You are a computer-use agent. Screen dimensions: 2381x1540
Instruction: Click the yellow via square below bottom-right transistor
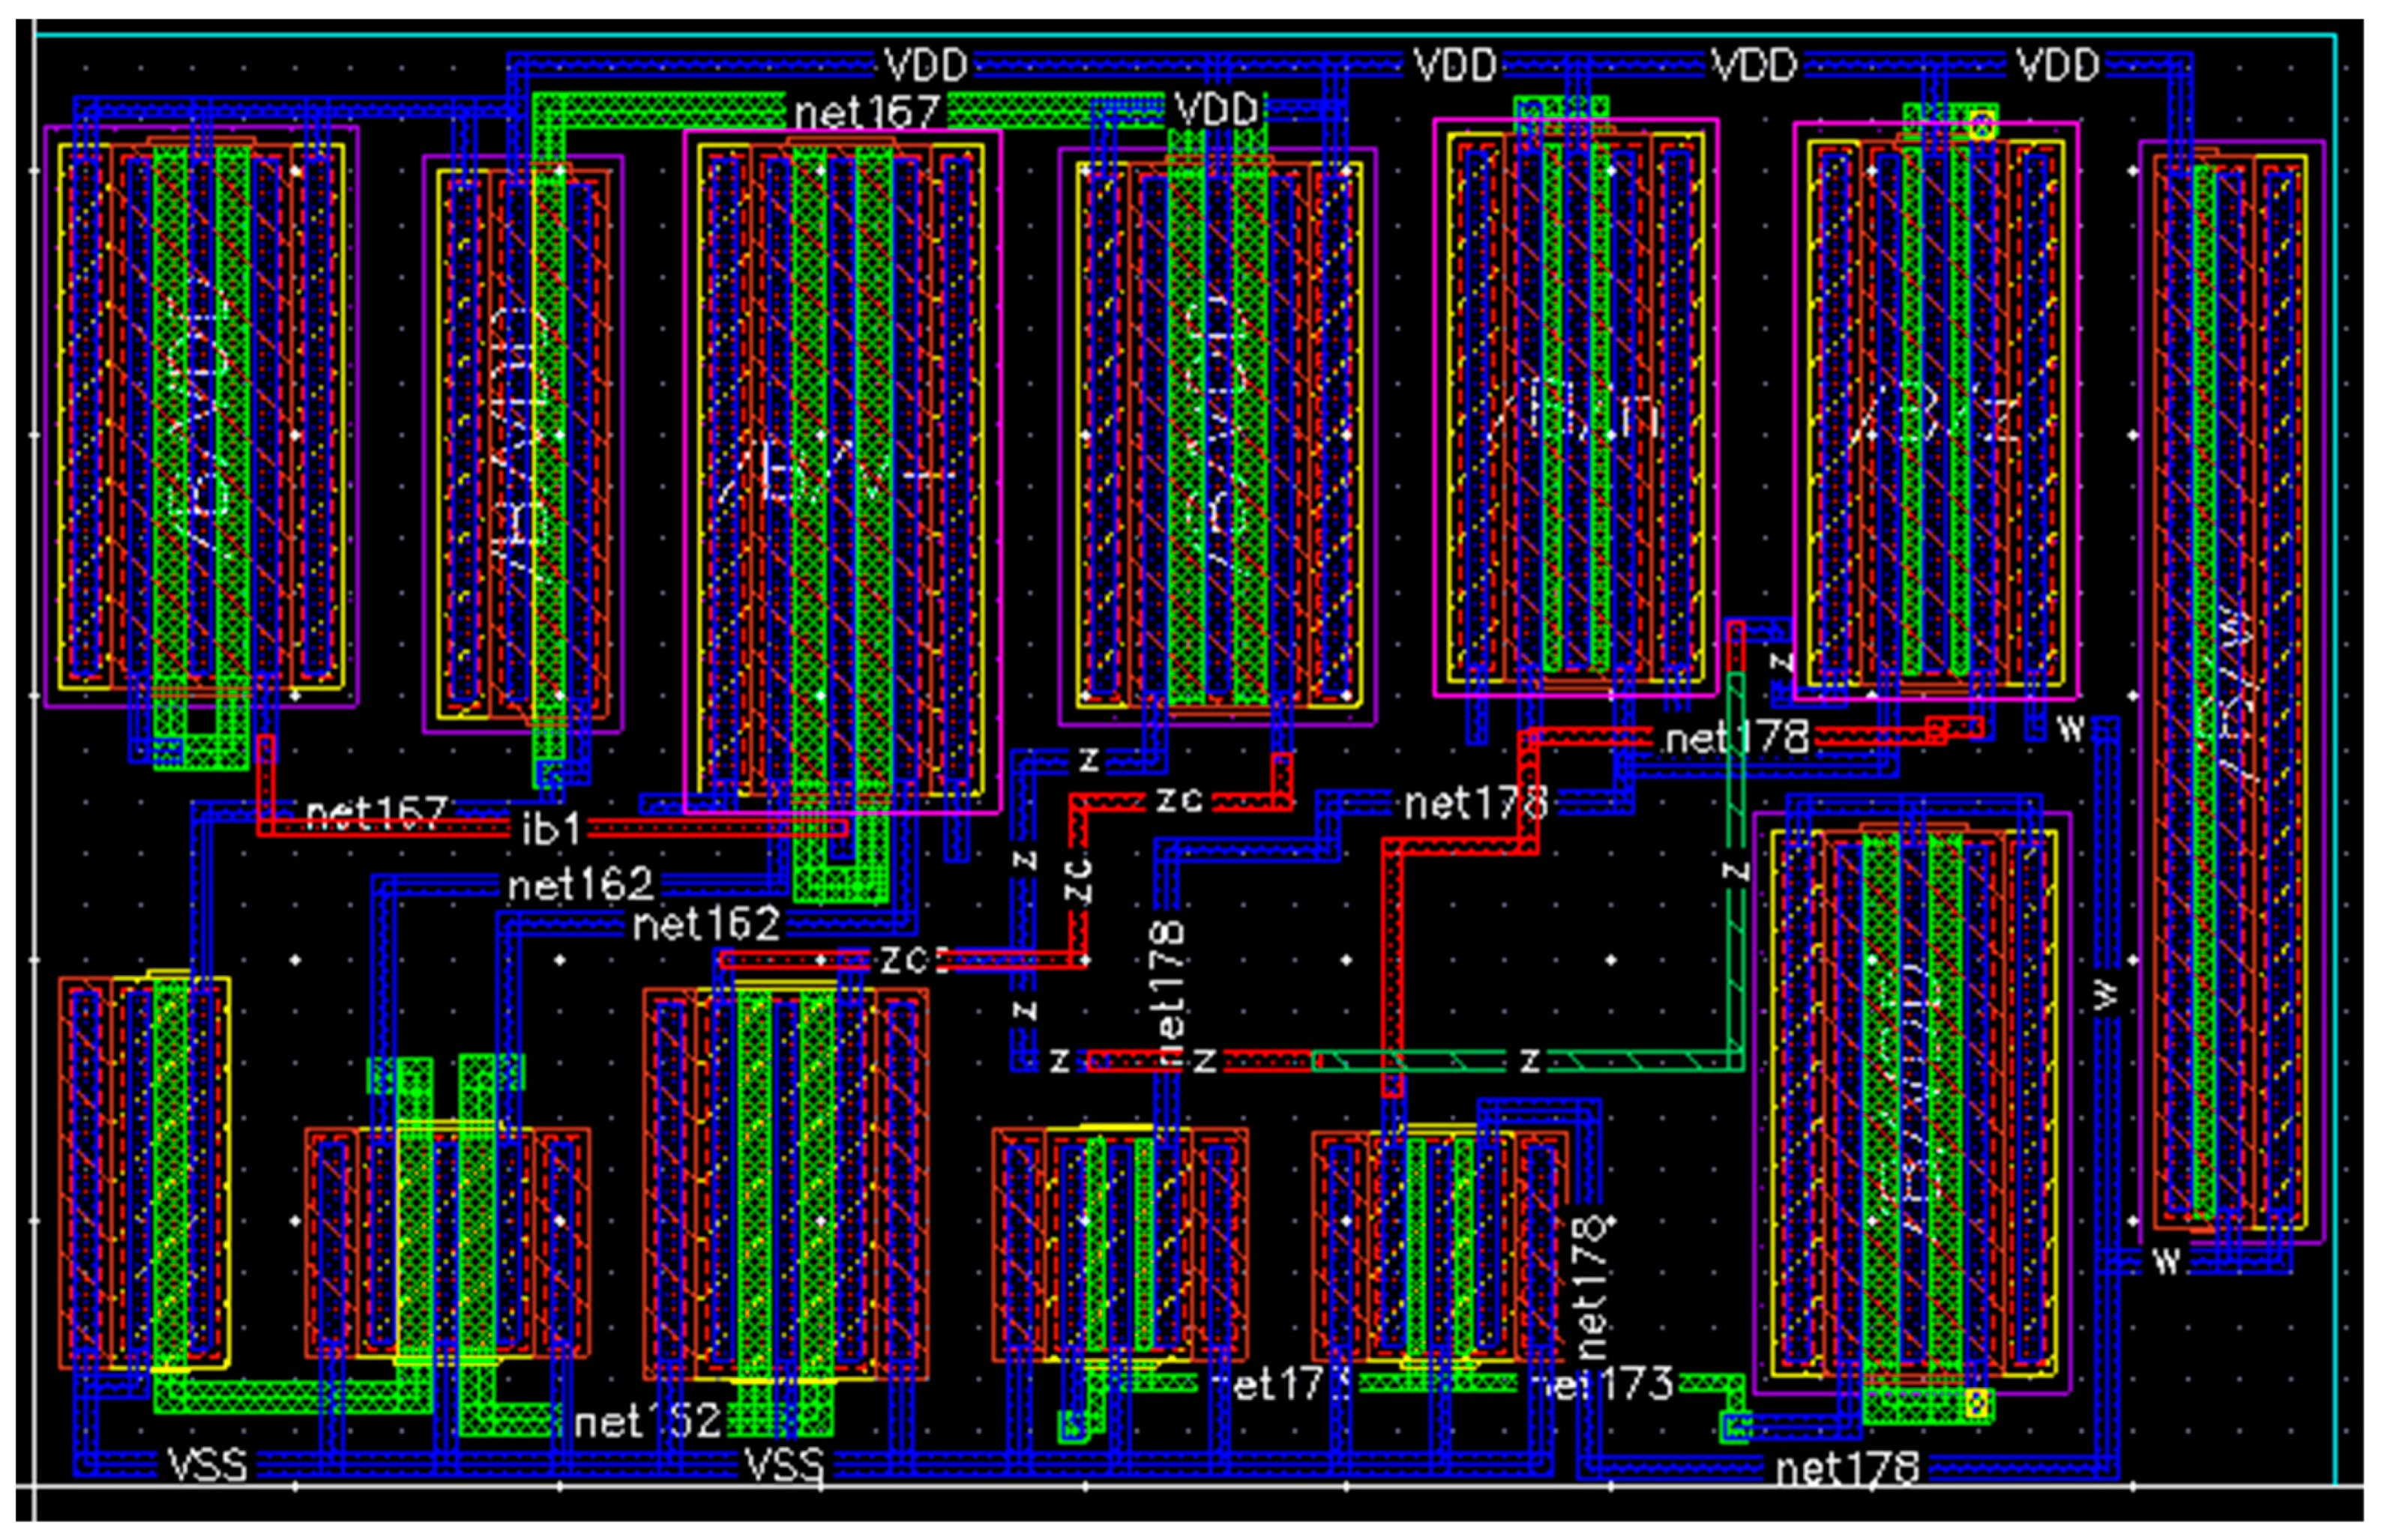click(1976, 1404)
